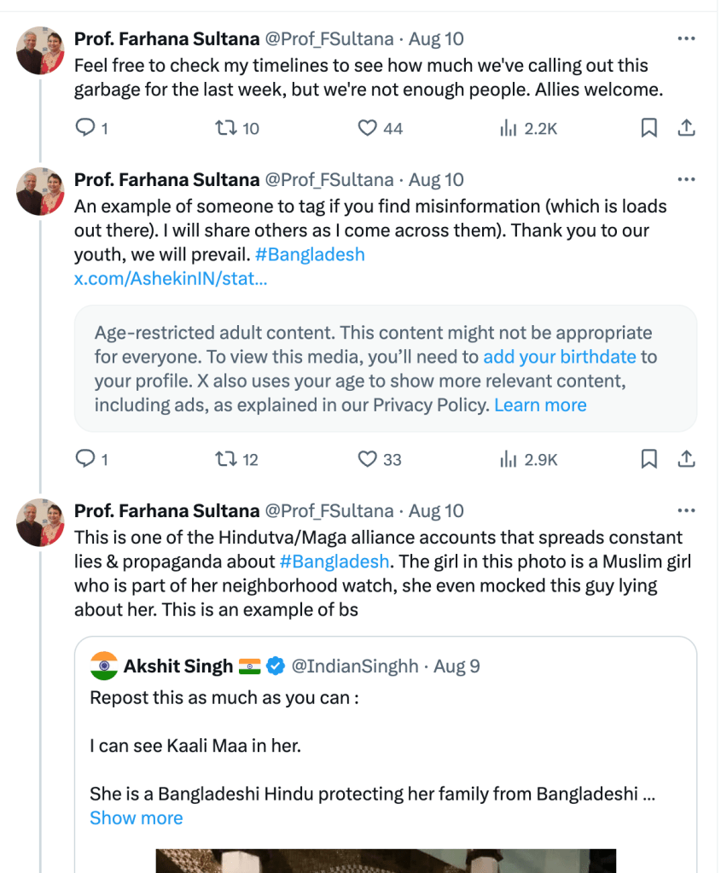Screen dimensions: 721x873
Task: Open more options on third tweet
Action: pos(686,510)
